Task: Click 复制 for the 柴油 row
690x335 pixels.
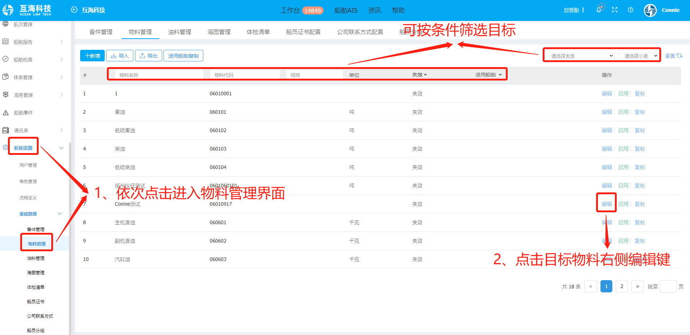Action: (x=639, y=149)
